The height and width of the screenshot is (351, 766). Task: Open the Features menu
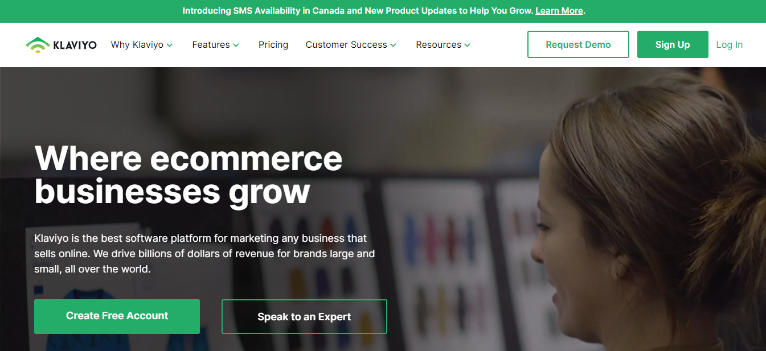[211, 45]
